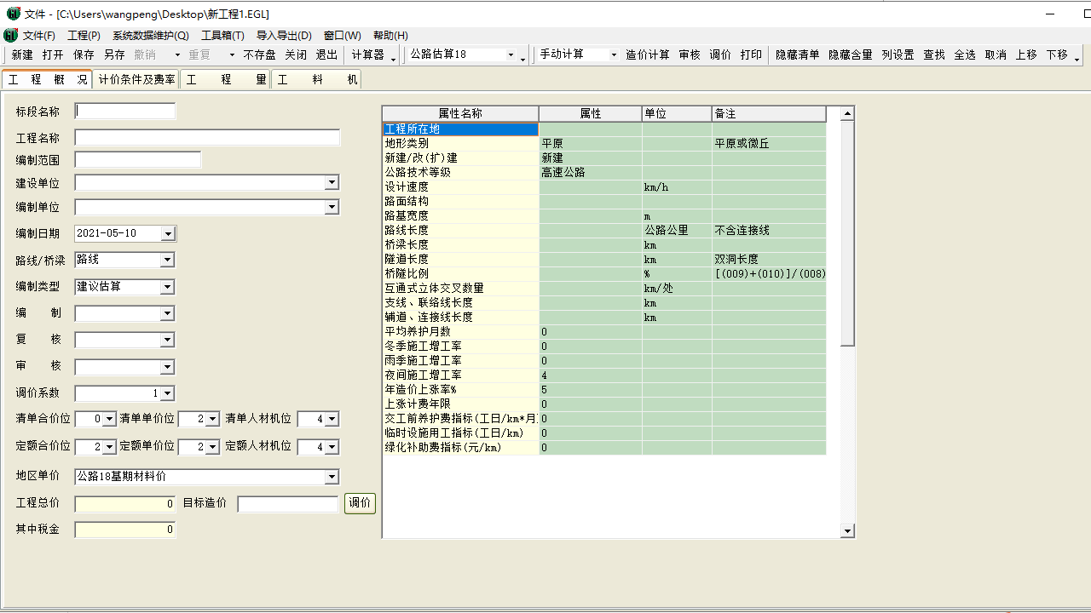This screenshot has width=1091, height=613.
Task: Open the 计算器 calculator tool
Action: point(367,53)
